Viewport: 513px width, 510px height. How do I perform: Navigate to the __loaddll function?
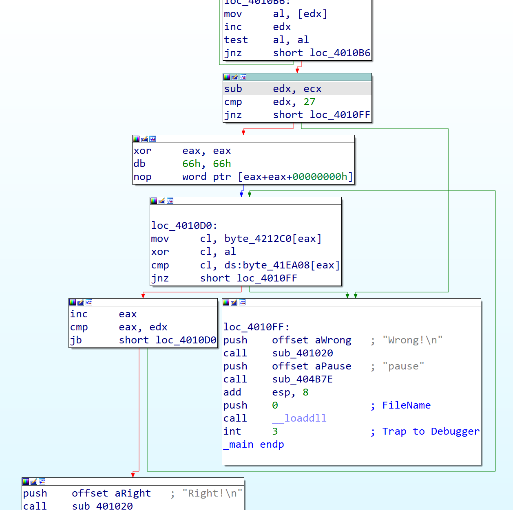299,418
